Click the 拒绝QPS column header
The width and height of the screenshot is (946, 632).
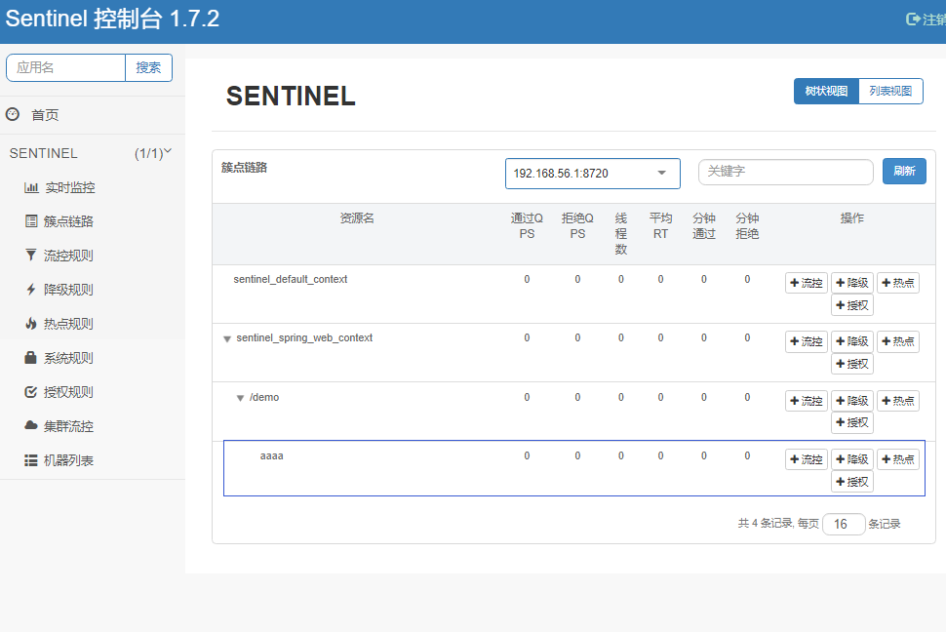577,225
